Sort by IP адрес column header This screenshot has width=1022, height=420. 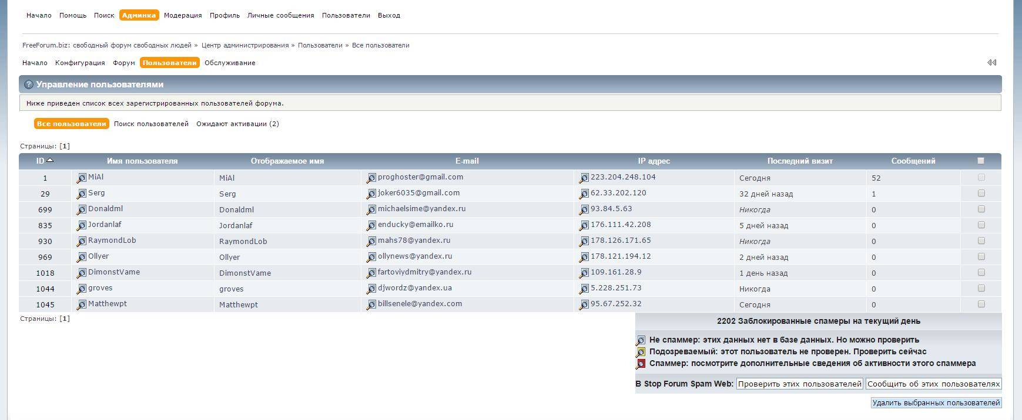pos(654,161)
